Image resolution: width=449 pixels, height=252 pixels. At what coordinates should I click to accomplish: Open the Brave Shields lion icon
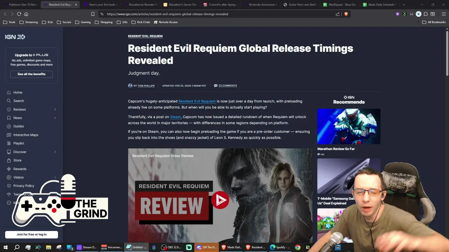point(346,14)
